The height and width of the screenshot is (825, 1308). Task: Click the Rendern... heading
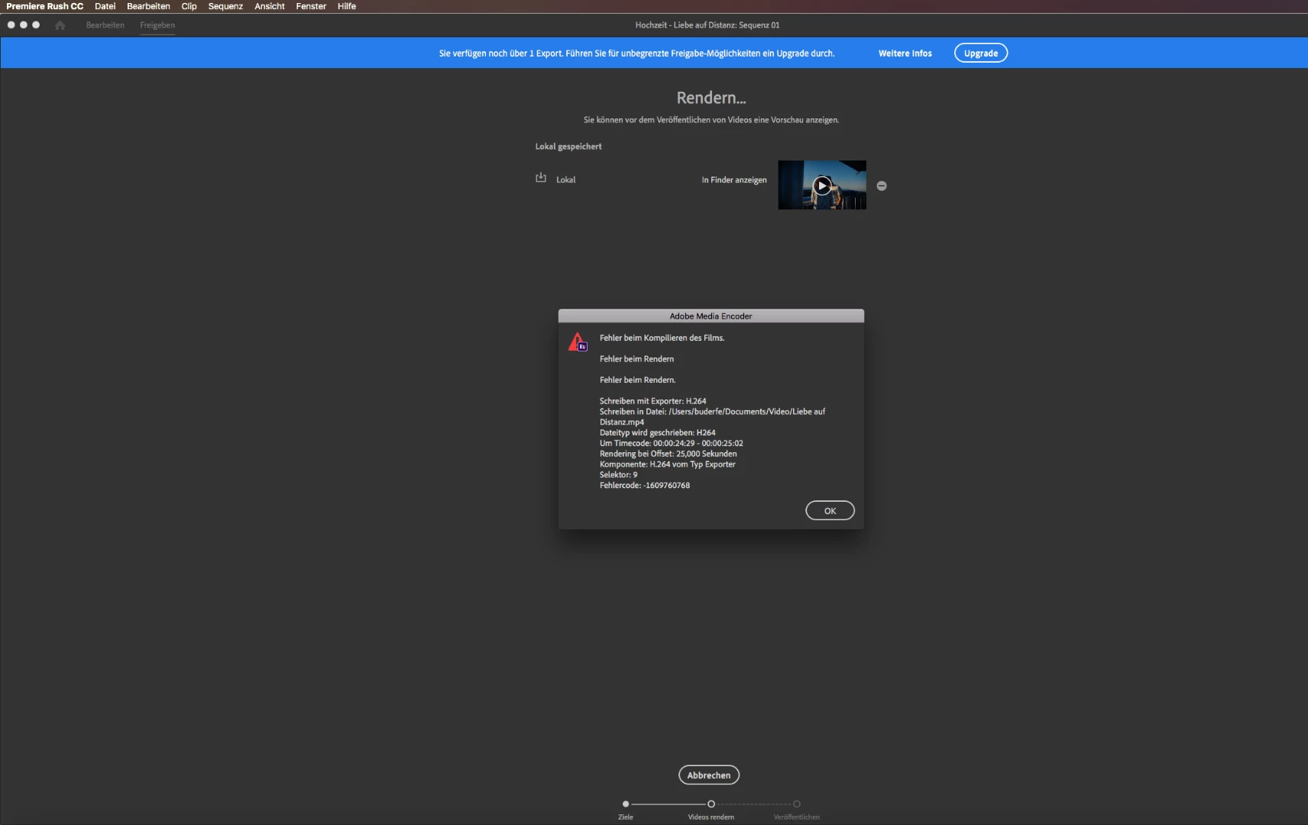(711, 98)
